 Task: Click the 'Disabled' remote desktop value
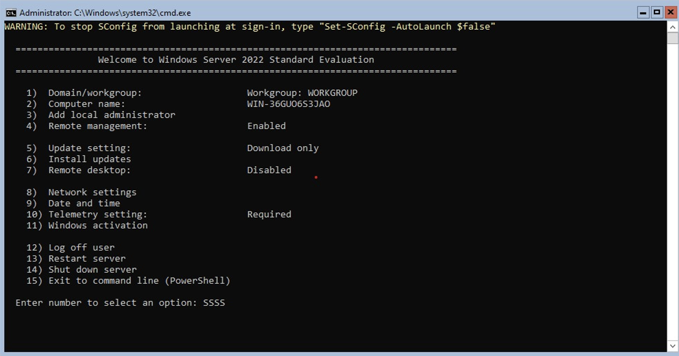click(x=269, y=170)
